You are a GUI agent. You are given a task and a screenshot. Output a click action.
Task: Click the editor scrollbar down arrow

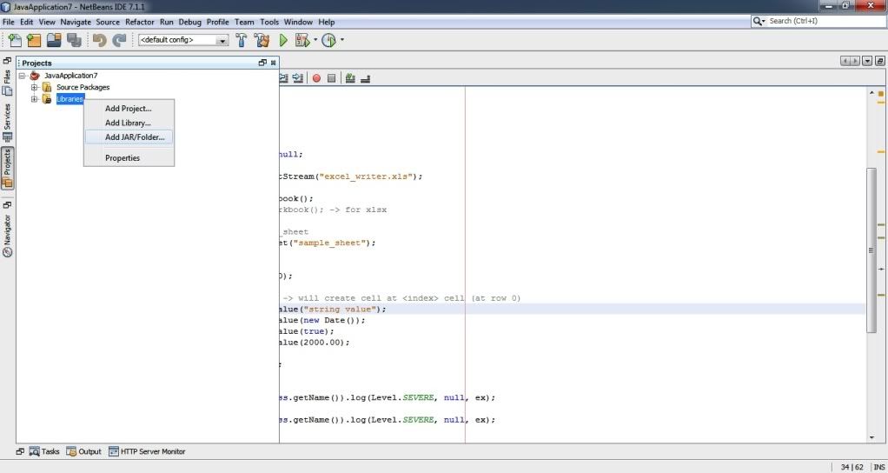tap(871, 437)
